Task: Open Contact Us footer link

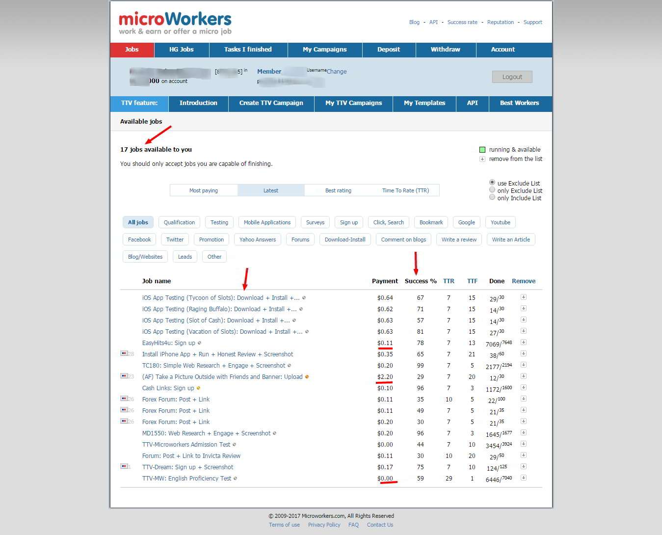Action: [x=380, y=525]
